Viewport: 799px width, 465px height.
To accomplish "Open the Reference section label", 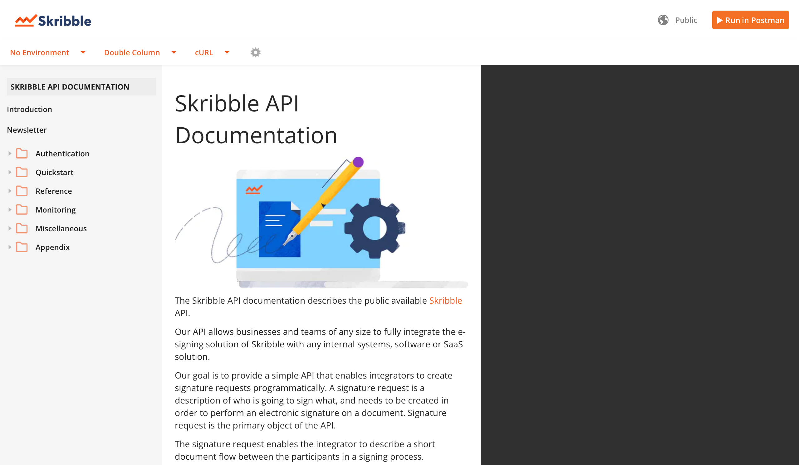I will (54, 191).
